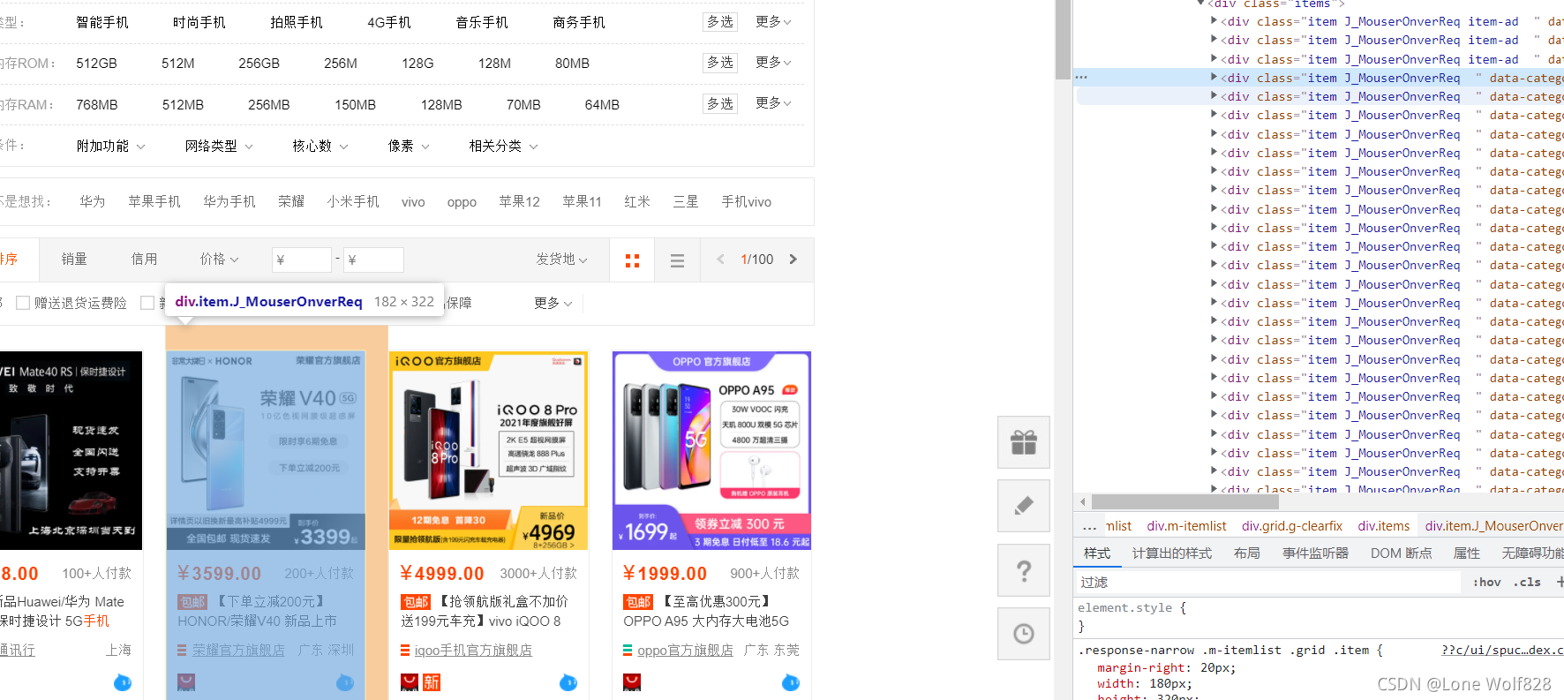Click the 包邮 badge on iQOO listing
Image resolution: width=1564 pixels, height=700 pixels.
tap(416, 602)
